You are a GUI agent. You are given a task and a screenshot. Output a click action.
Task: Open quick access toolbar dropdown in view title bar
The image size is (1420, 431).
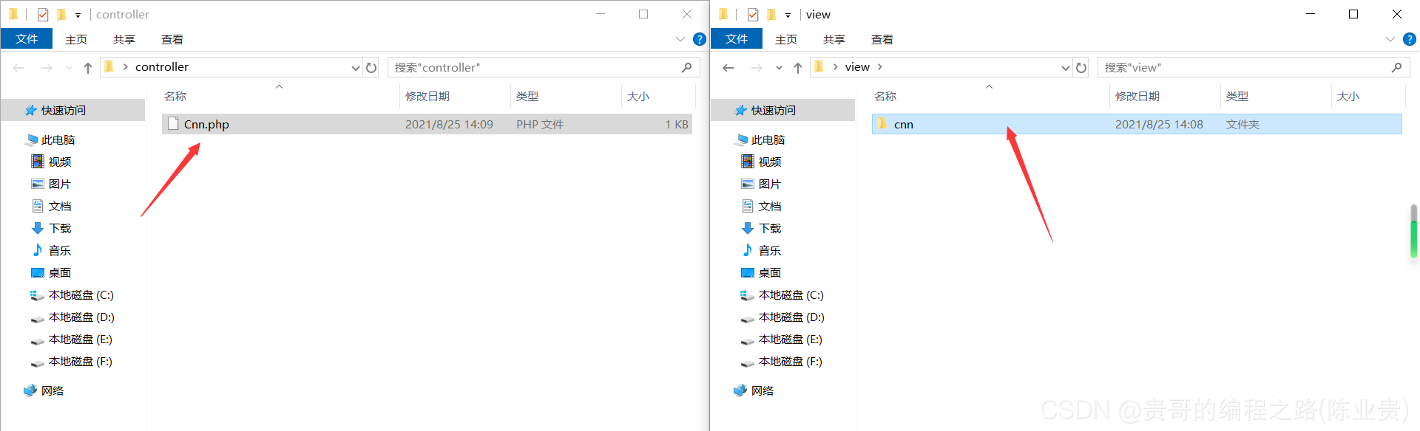pyautogui.click(x=788, y=15)
